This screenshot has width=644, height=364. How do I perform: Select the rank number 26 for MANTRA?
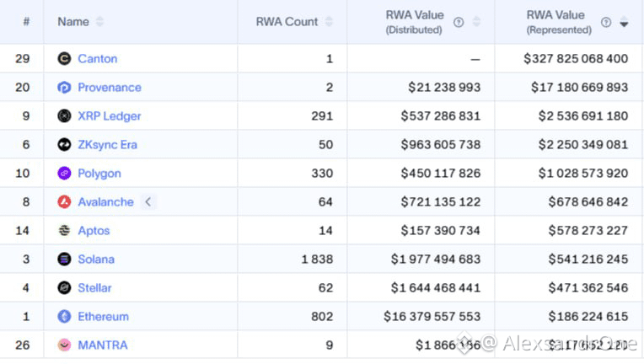pyautogui.click(x=23, y=345)
